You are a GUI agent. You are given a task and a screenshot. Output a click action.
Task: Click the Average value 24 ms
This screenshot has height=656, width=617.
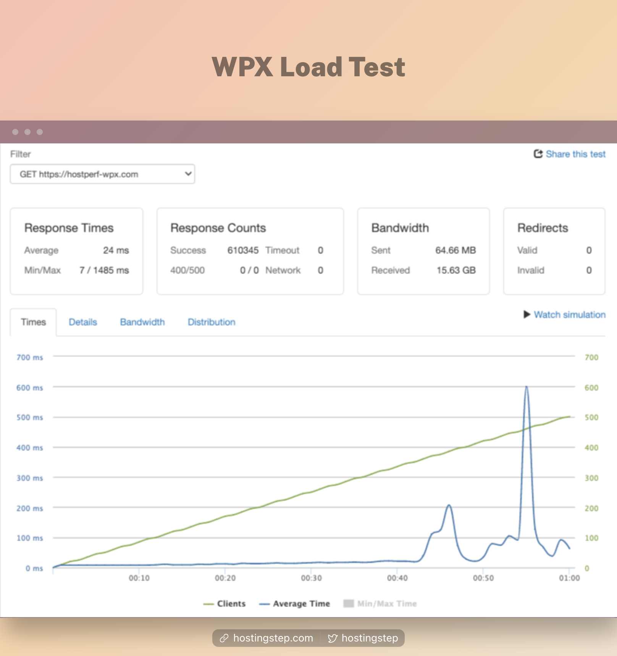116,250
